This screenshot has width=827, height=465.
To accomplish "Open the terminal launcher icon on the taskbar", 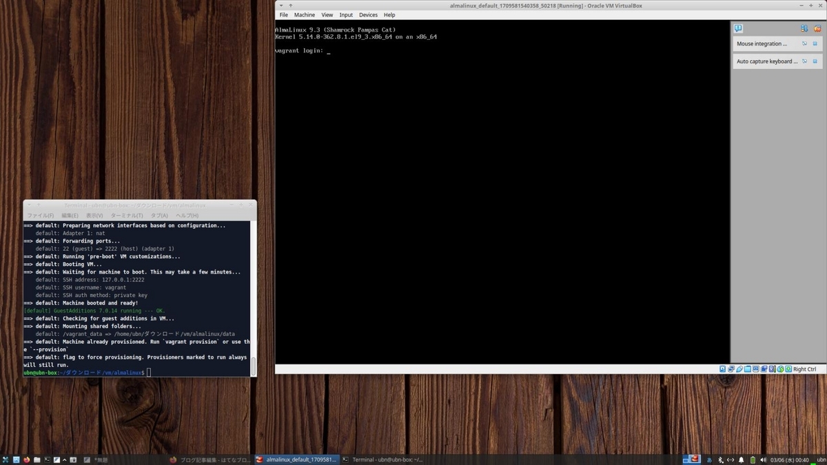I will click(47, 459).
